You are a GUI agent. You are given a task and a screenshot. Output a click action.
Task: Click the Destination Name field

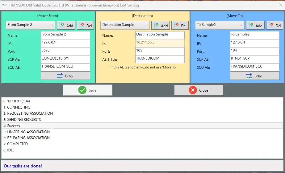coord(160,35)
